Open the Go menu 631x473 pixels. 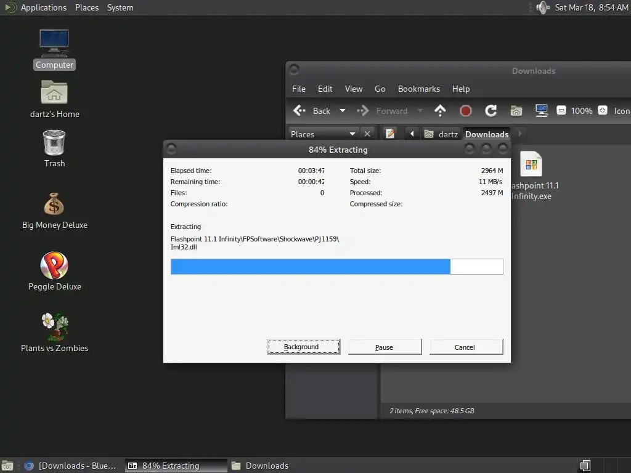[380, 89]
